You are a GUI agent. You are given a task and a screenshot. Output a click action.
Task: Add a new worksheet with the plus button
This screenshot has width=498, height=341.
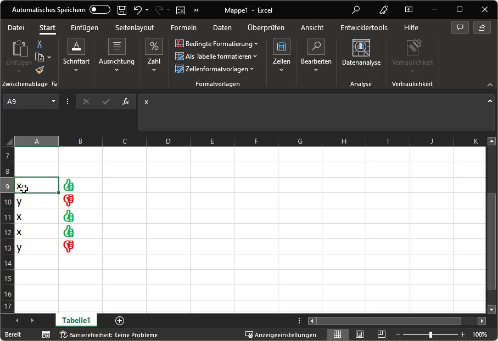click(x=119, y=320)
